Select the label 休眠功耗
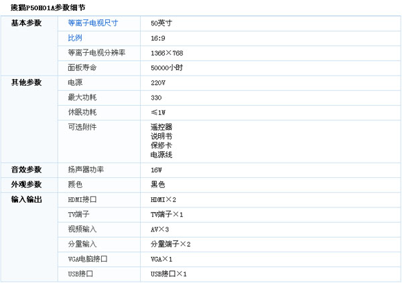 tap(82, 112)
